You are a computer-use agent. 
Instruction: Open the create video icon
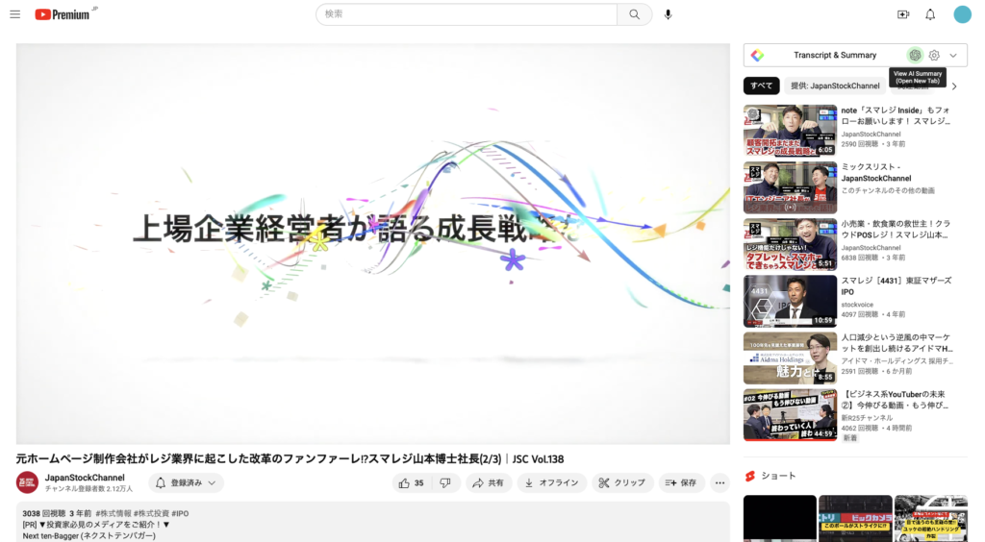click(902, 14)
